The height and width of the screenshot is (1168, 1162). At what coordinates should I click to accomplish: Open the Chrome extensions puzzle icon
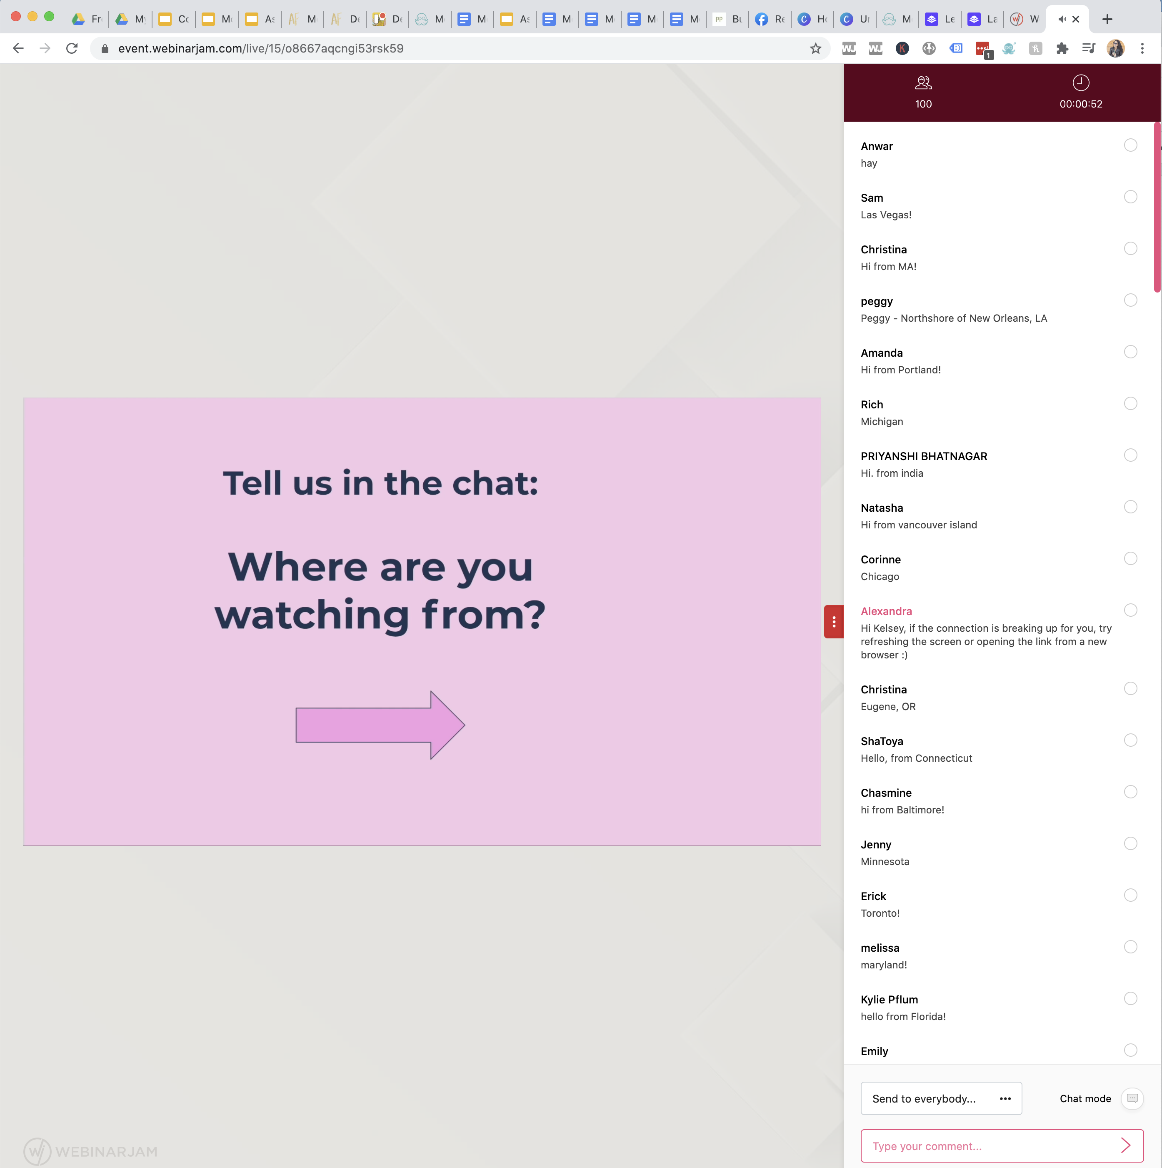[1062, 48]
